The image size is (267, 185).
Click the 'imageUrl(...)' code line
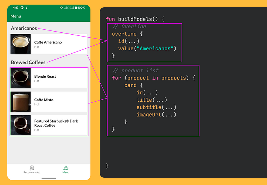pyautogui.click(x=156, y=115)
